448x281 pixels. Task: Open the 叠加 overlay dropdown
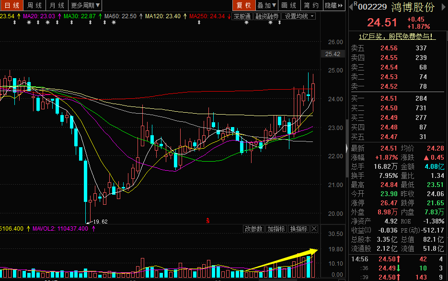point(267,5)
